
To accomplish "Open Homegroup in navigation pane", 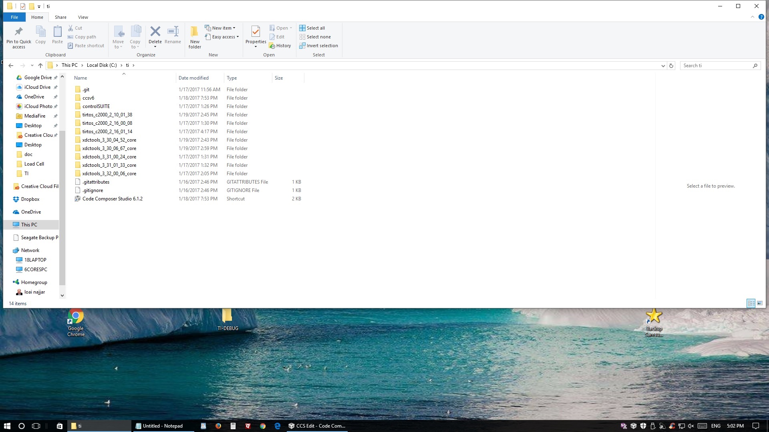I will coord(34,282).
